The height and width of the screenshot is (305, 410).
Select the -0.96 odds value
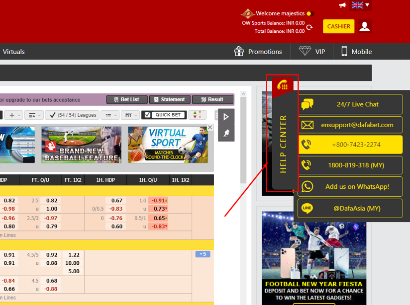8,218
